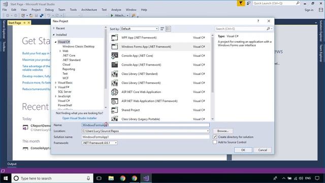Viewport: 325px width, 183px height.
Task: Open the Location path dropdown arrow
Action: coord(208,131)
